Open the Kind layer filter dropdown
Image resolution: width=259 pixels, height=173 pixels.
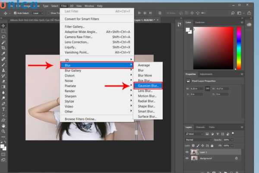point(194,134)
